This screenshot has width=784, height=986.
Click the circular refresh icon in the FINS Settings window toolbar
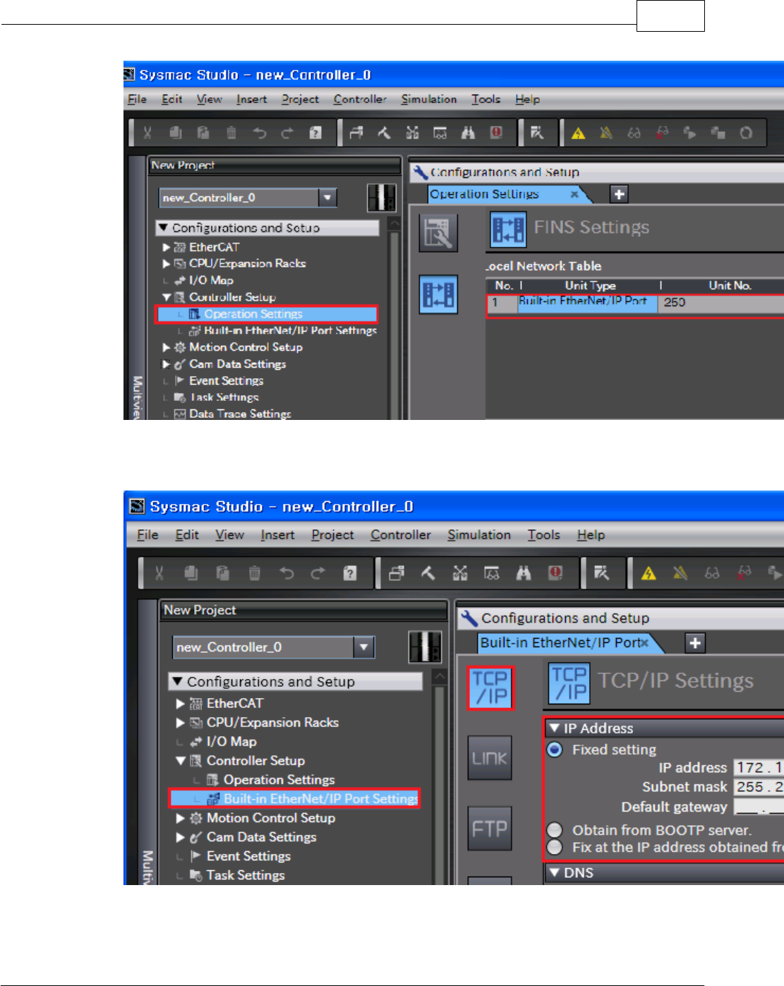746,133
